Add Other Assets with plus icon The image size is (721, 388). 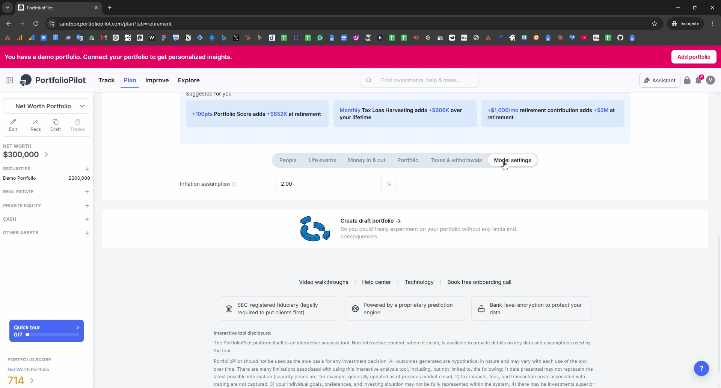87,233
